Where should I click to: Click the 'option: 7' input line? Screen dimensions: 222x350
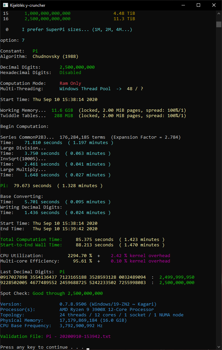pyautogui.click(x=12, y=40)
